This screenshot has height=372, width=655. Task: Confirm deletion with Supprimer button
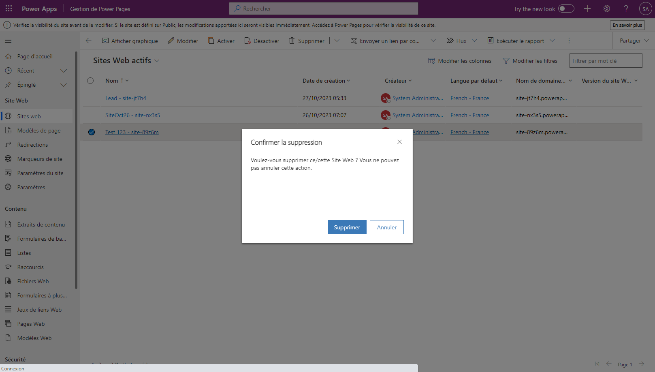[347, 227]
